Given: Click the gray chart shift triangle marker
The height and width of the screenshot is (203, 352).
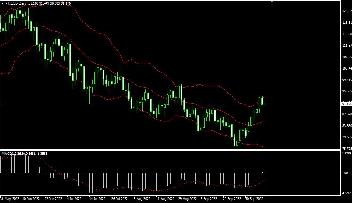Looking at the screenshot, I should pyautogui.click(x=272, y=2).
